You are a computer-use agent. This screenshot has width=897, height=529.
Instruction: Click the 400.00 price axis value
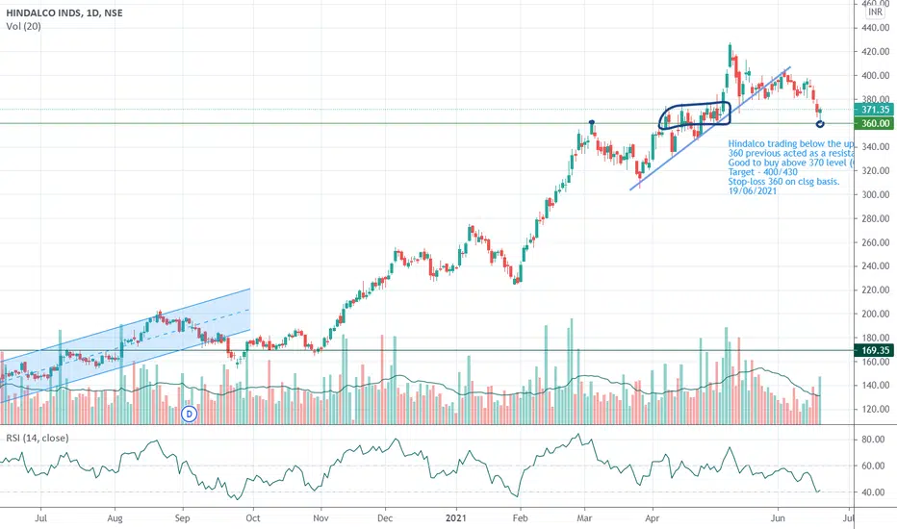[x=875, y=75]
